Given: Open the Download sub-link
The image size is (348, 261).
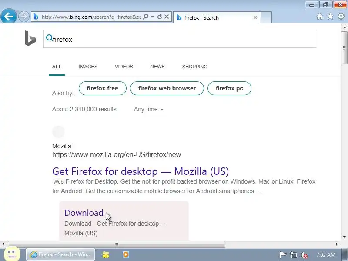Looking at the screenshot, I should point(84,213).
